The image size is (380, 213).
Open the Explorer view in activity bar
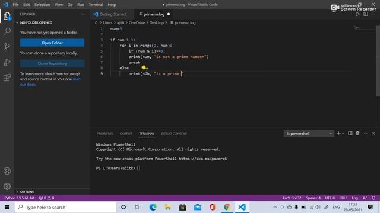7,16
